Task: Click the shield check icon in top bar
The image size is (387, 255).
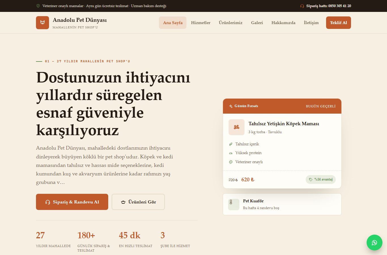Action: (38, 6)
